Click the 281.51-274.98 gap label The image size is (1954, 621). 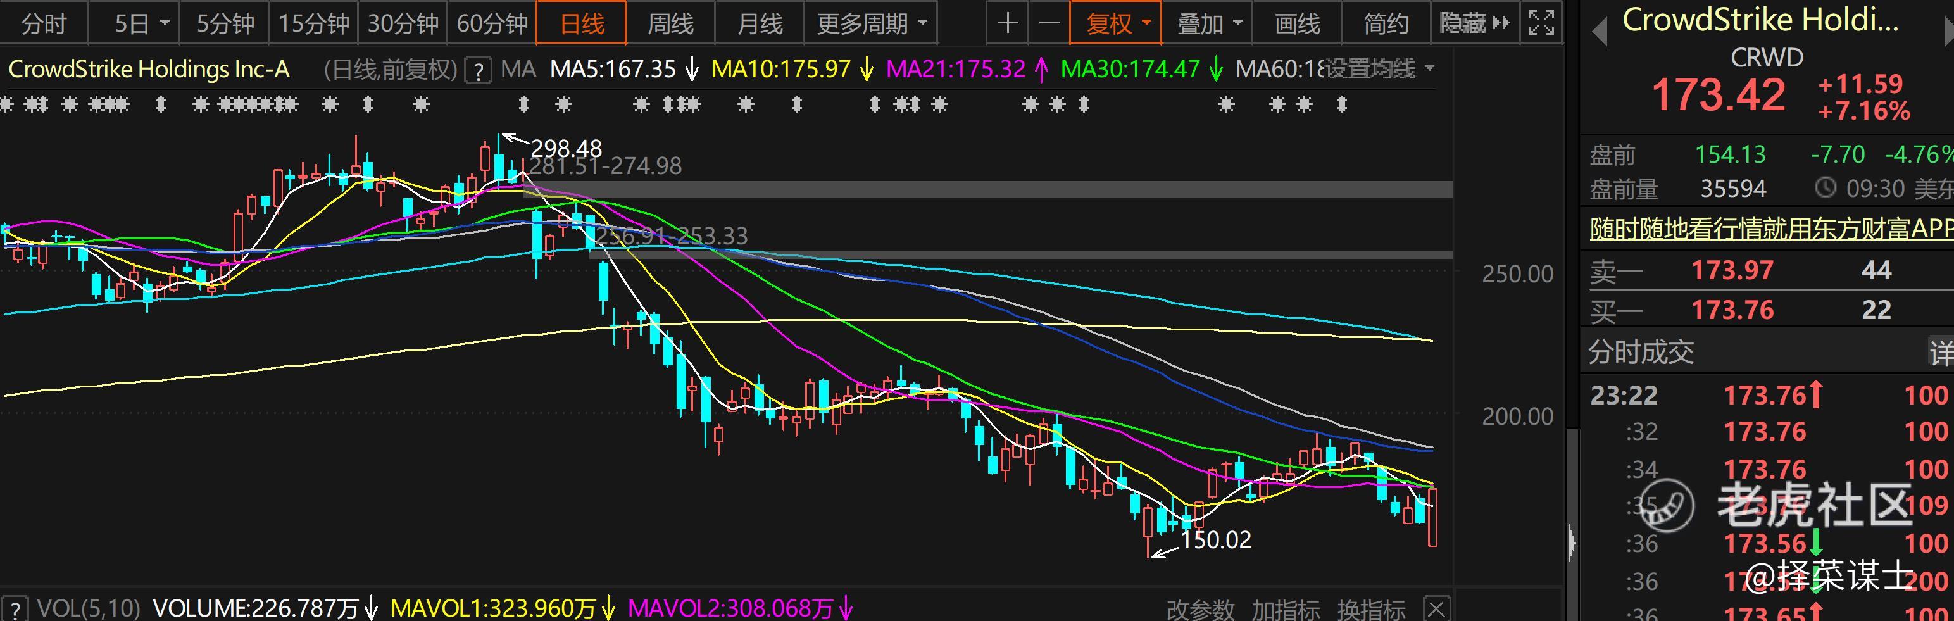[x=604, y=165]
